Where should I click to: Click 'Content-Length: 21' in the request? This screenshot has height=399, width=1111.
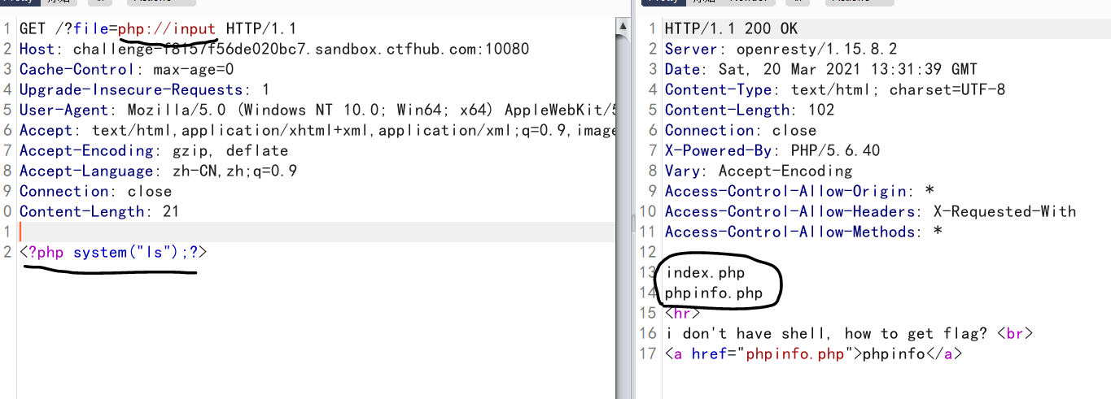pyautogui.click(x=99, y=211)
